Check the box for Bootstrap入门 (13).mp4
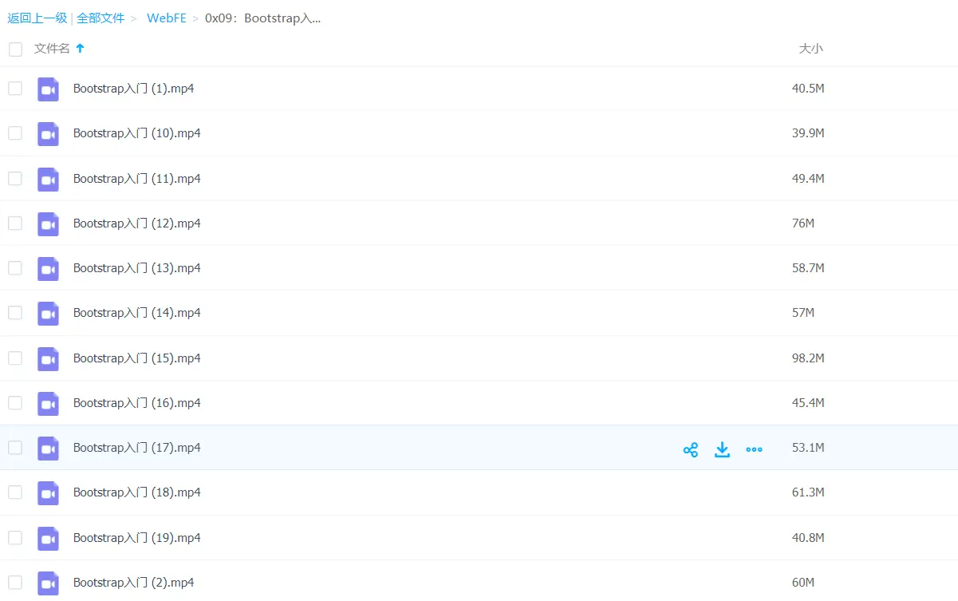958x601 pixels. tap(15, 268)
